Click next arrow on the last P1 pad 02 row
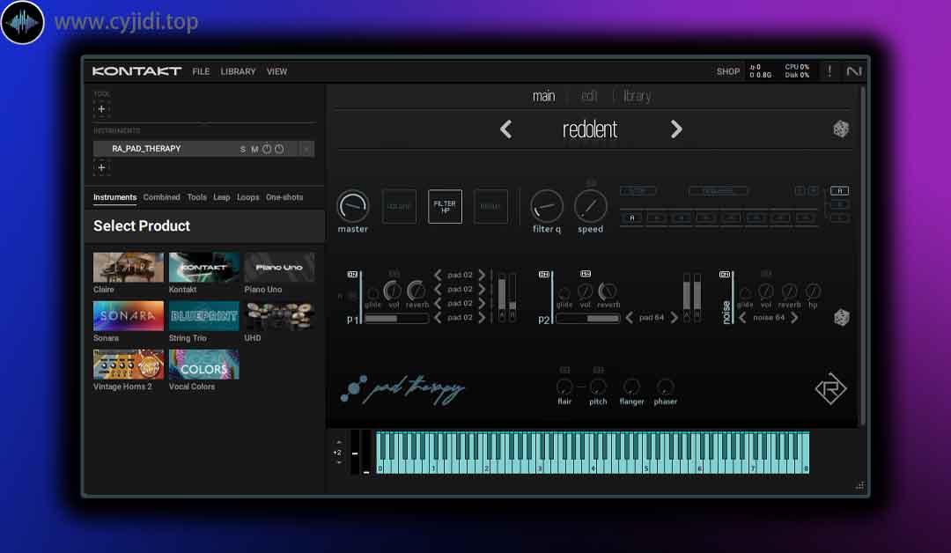951x553 pixels. click(x=482, y=317)
